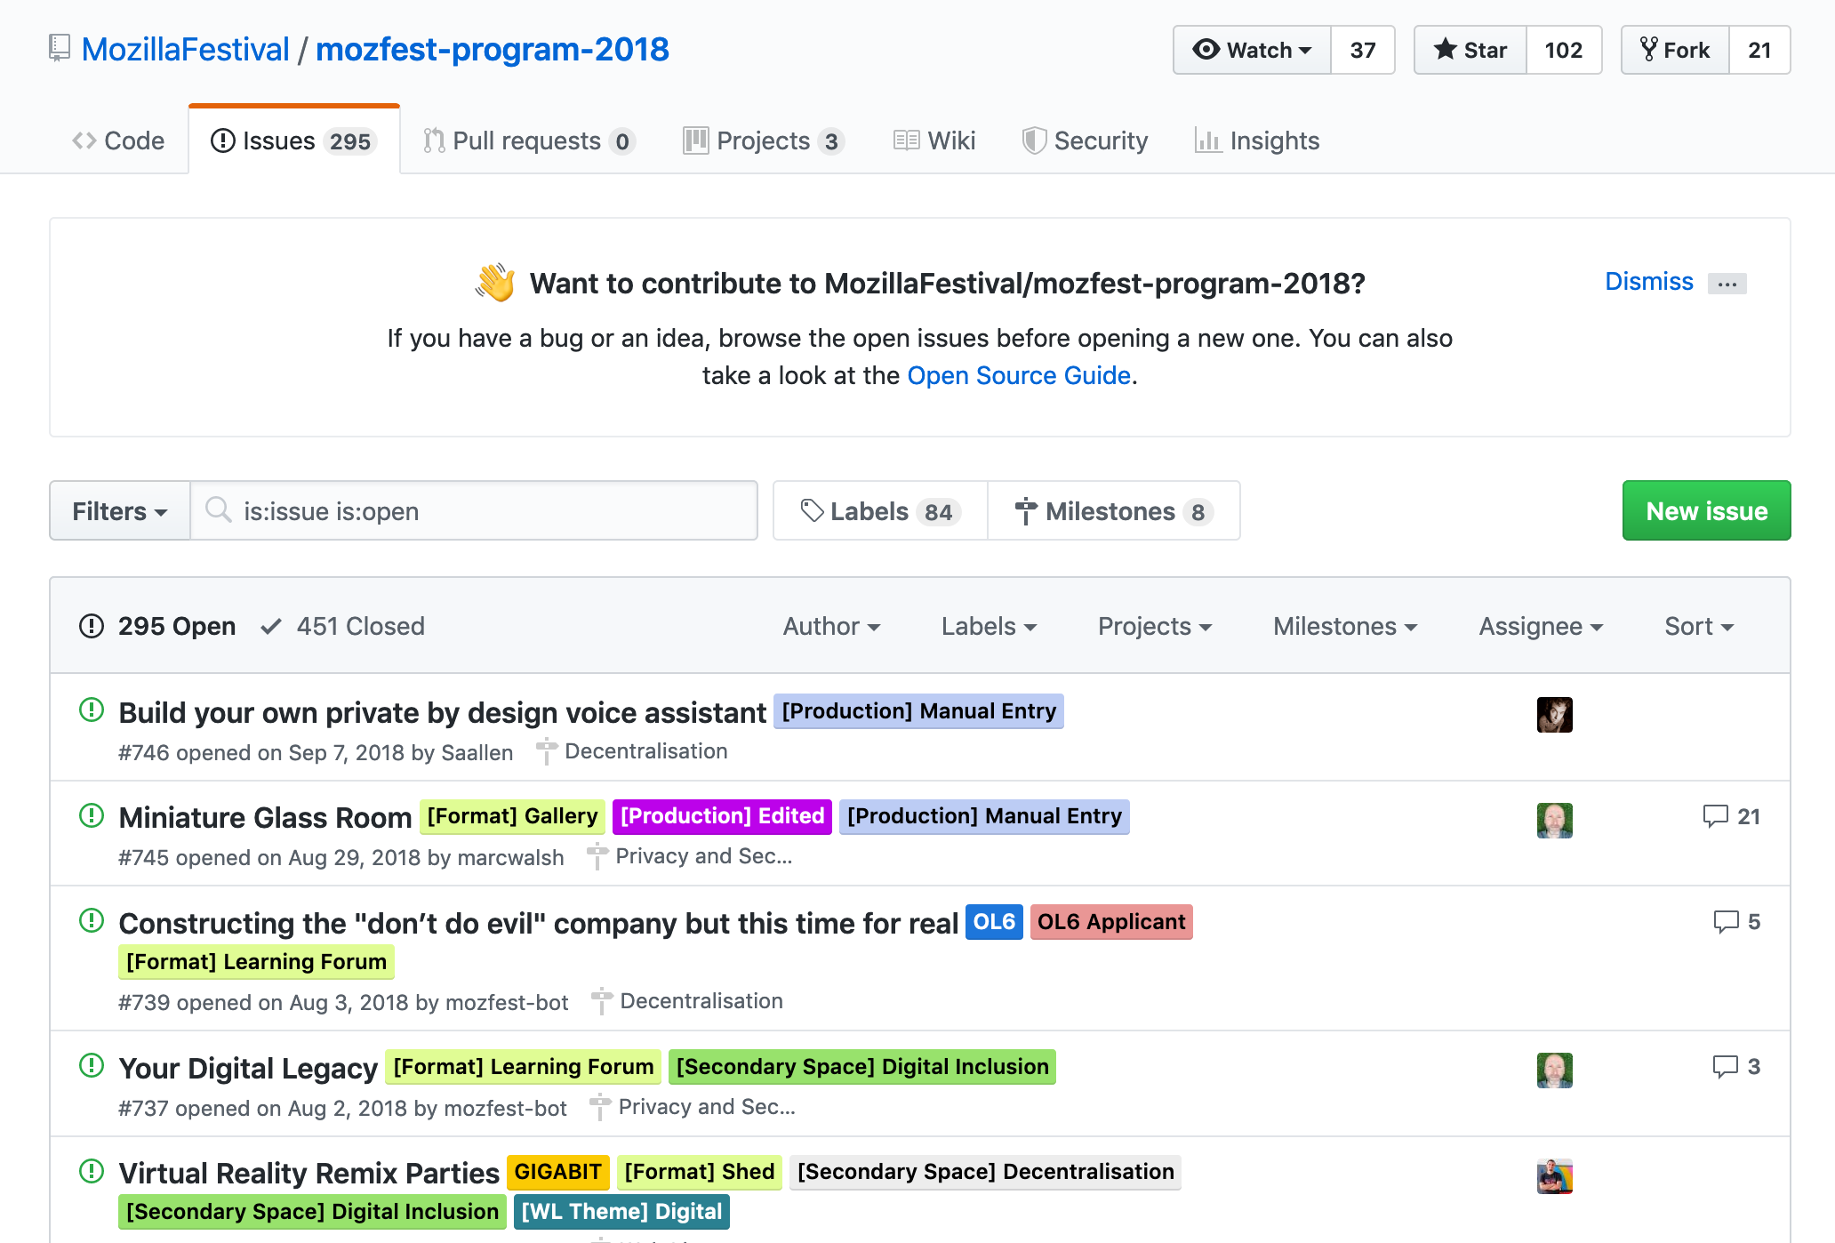Open the Labels 84 button
This screenshot has width=1835, height=1243.
pos(880,510)
